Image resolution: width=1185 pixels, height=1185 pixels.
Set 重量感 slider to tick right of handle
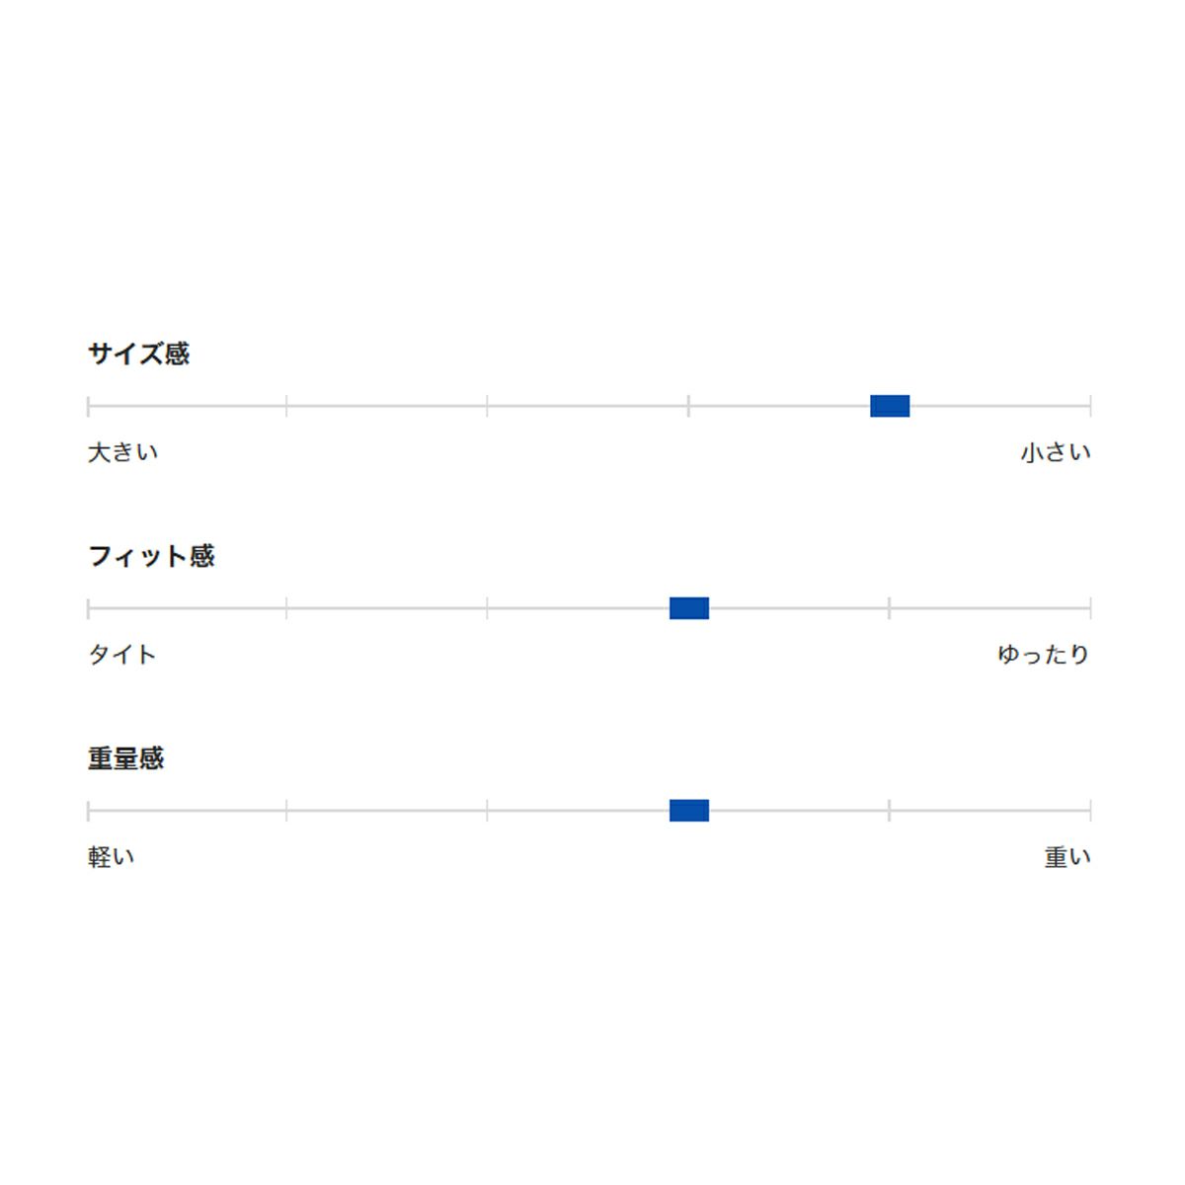coord(889,811)
